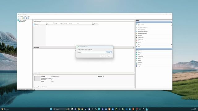Screen dimensions: 198x111
Task: Close the Export Virtual Machine dialog
Action: tap(112, 47)
